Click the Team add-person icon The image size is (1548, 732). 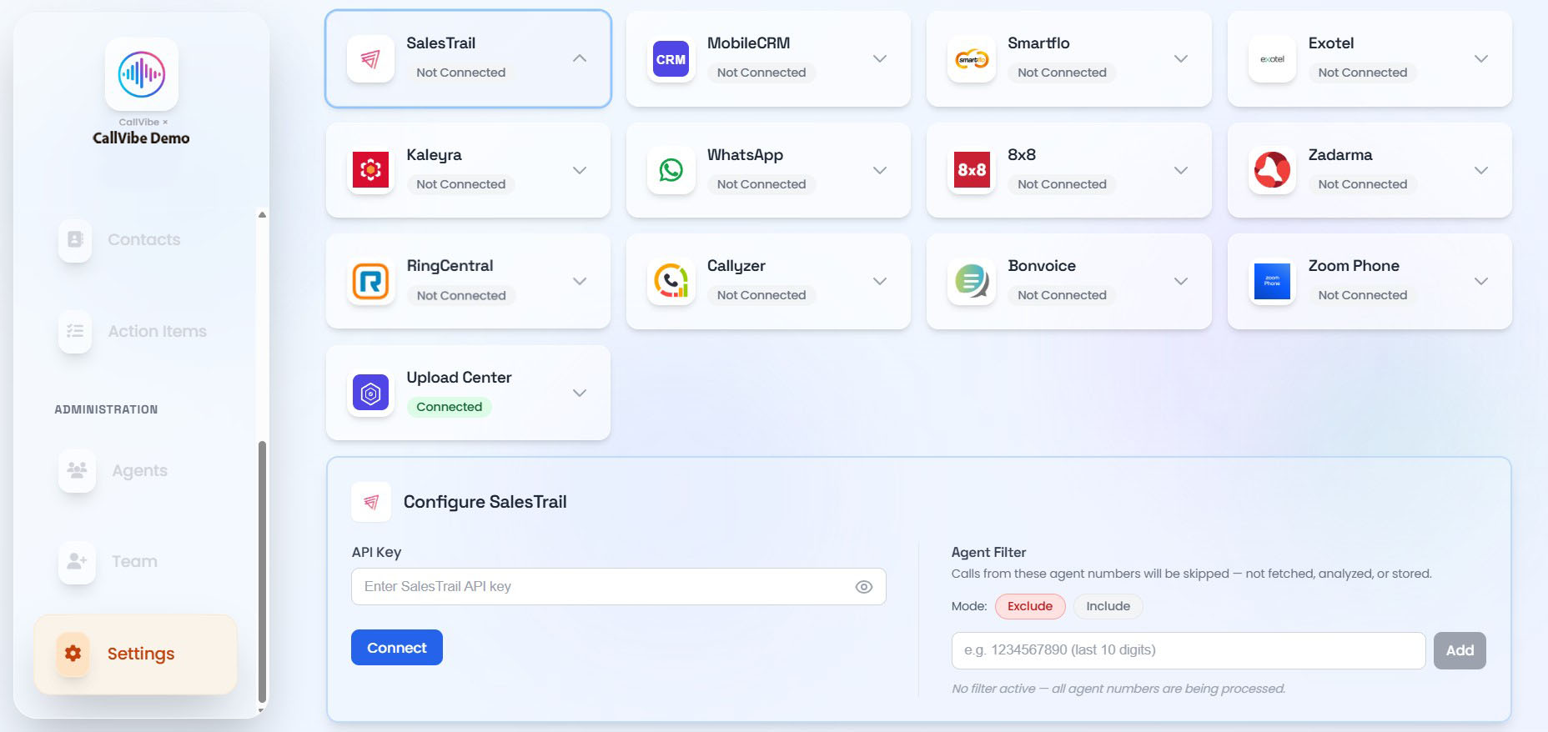77,561
